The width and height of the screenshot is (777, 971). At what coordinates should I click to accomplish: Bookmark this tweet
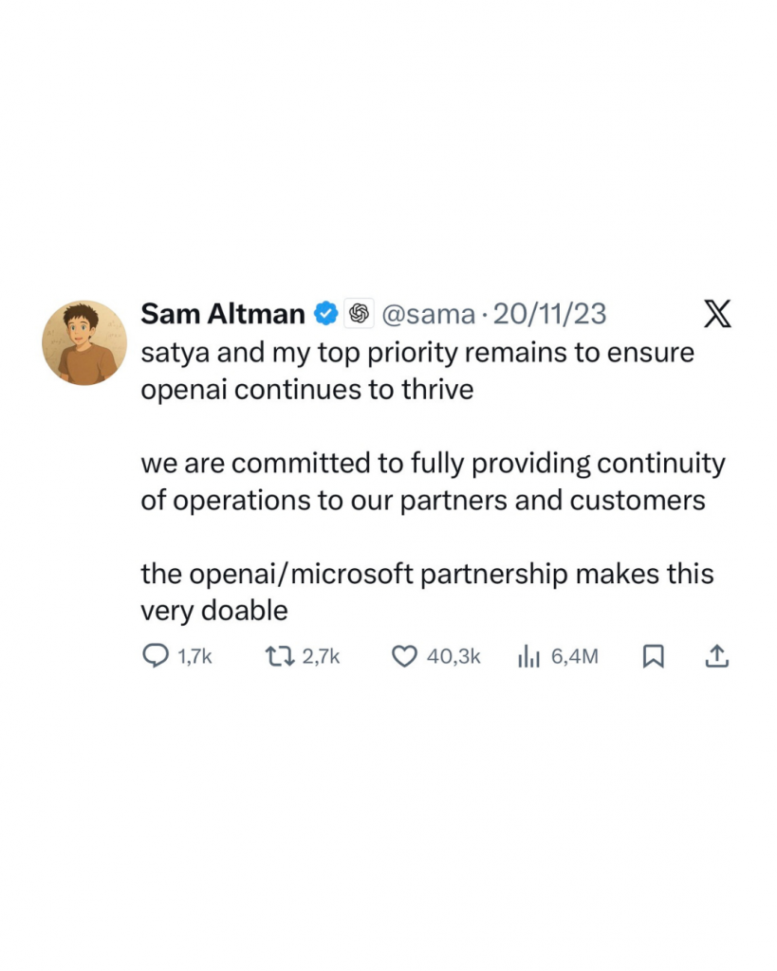tap(653, 656)
